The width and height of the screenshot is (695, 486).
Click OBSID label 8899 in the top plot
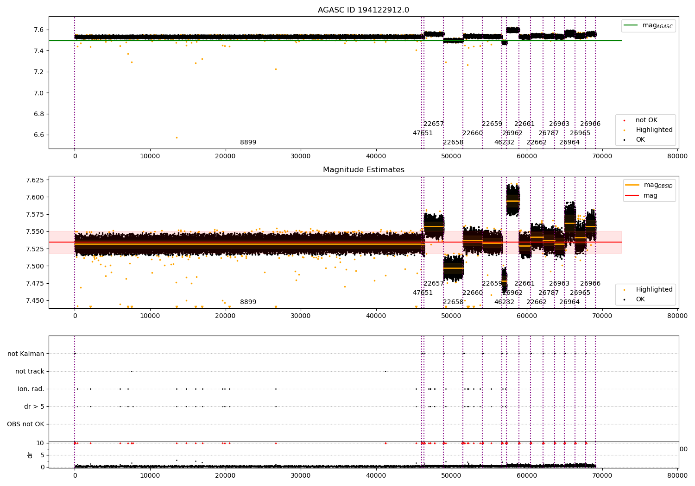(x=248, y=142)
